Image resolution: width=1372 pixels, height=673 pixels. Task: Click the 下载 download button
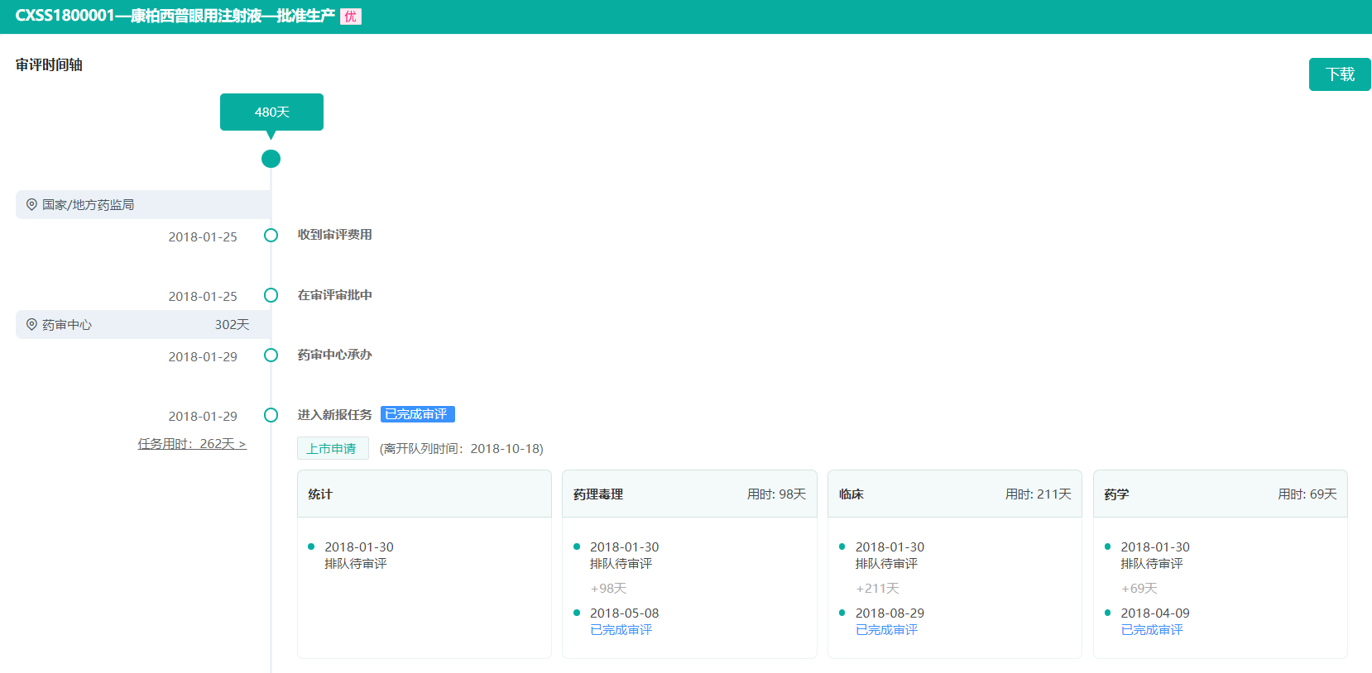[x=1339, y=74]
